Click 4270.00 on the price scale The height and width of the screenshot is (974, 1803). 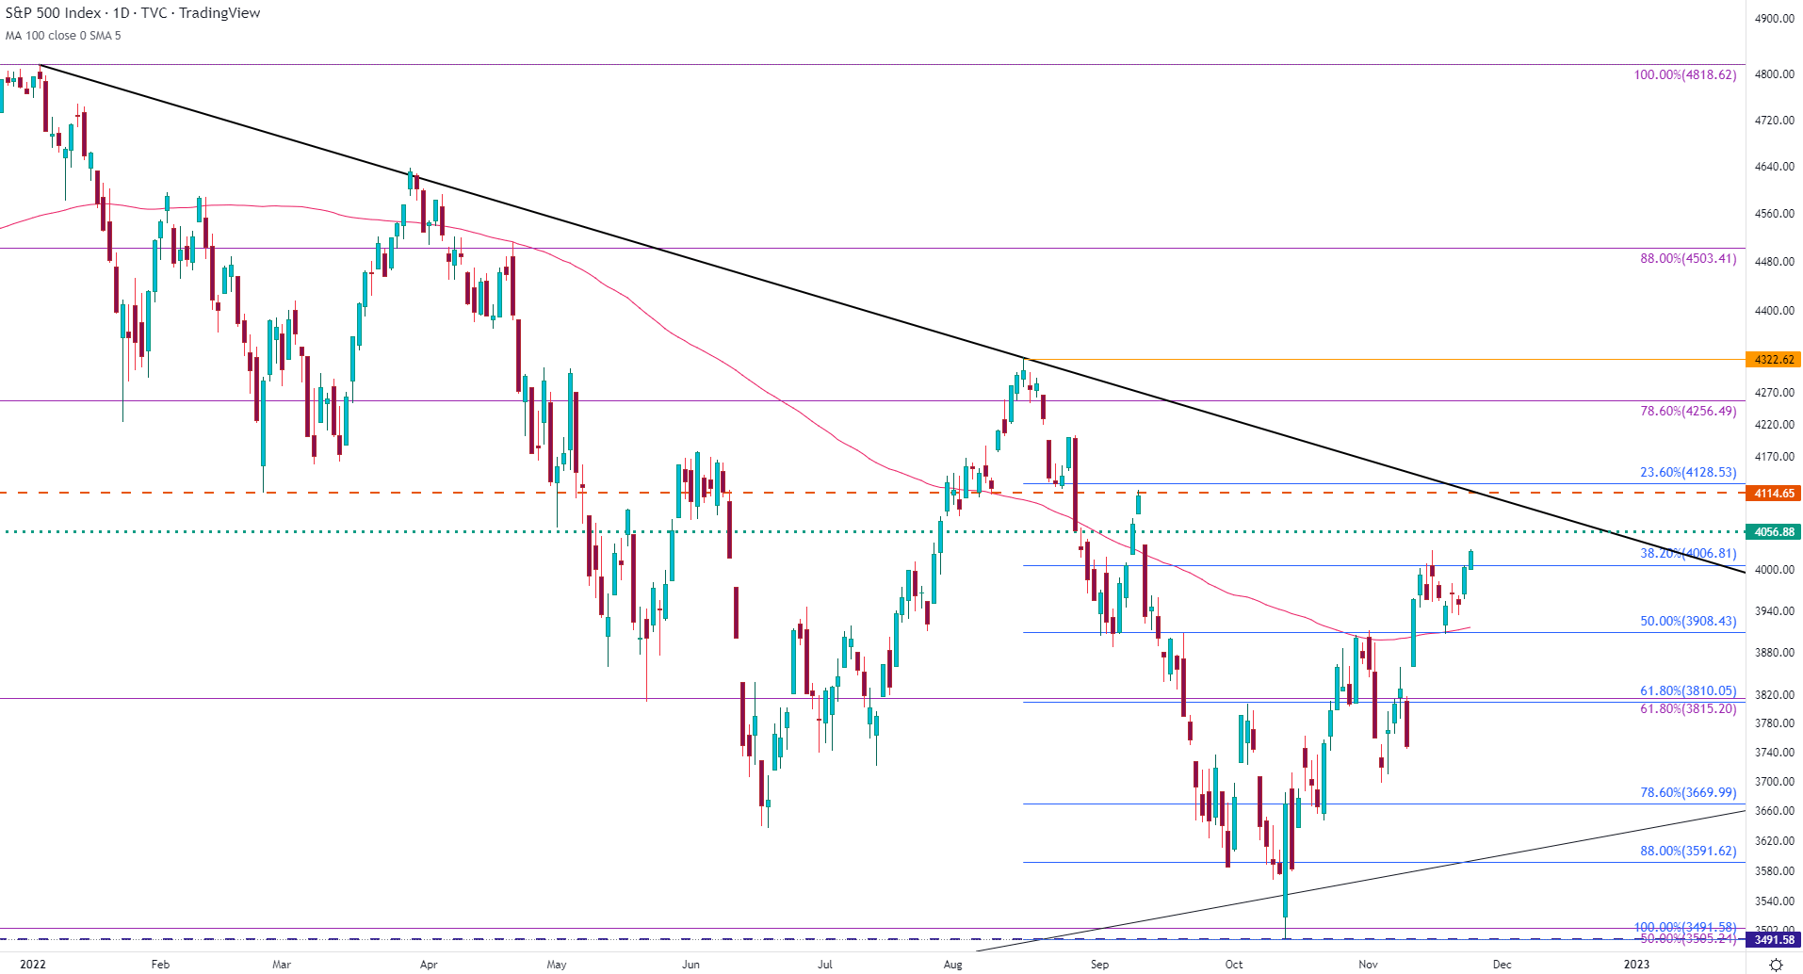1775,393
